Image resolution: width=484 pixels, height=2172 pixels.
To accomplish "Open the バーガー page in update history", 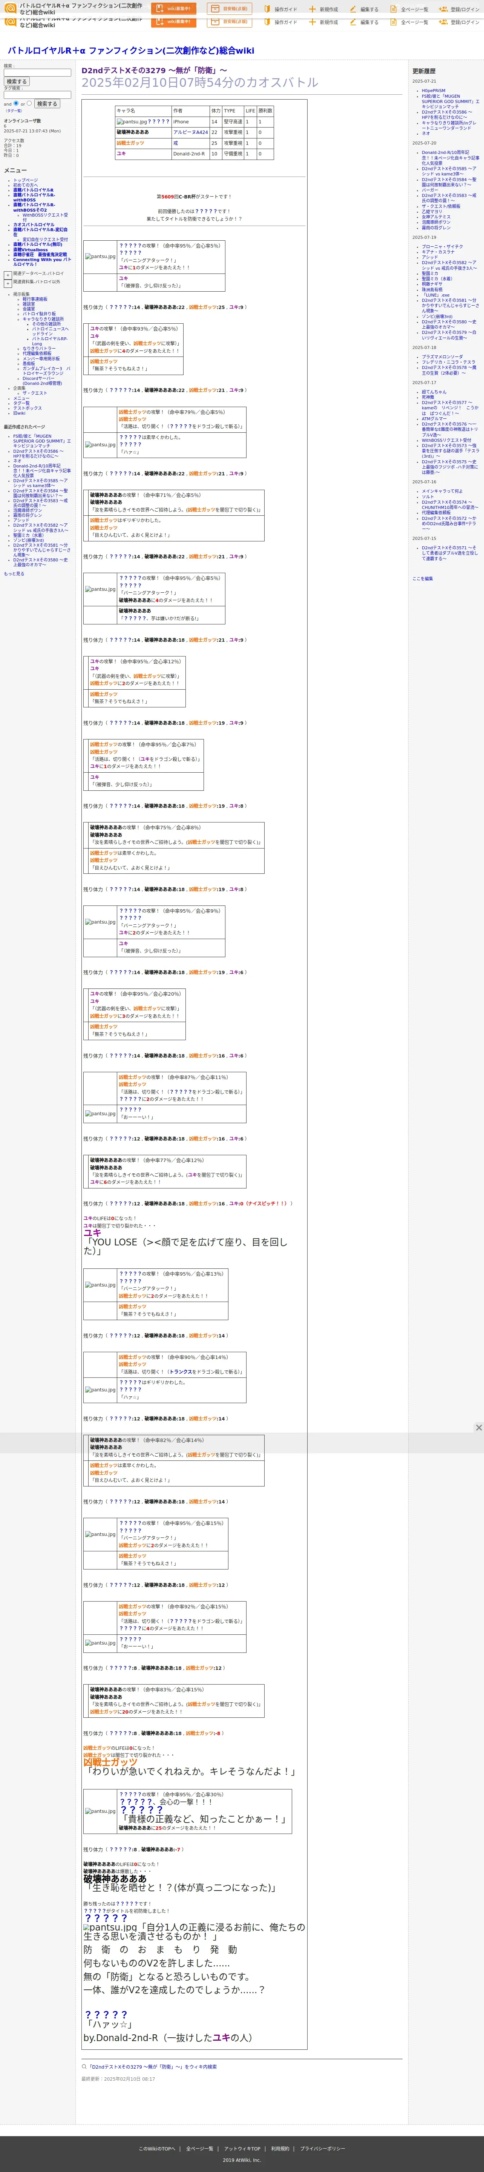I will pos(429,190).
